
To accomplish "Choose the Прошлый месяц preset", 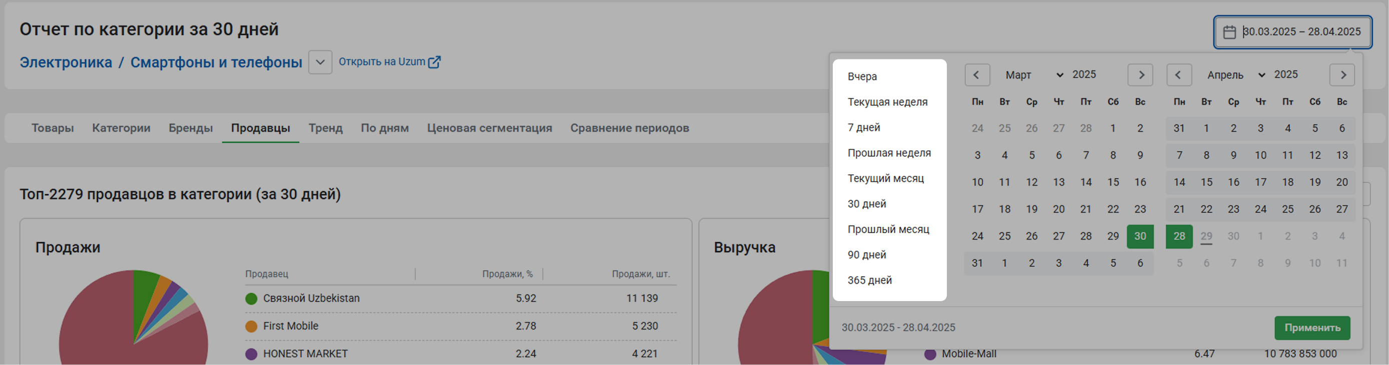I will click(x=889, y=229).
